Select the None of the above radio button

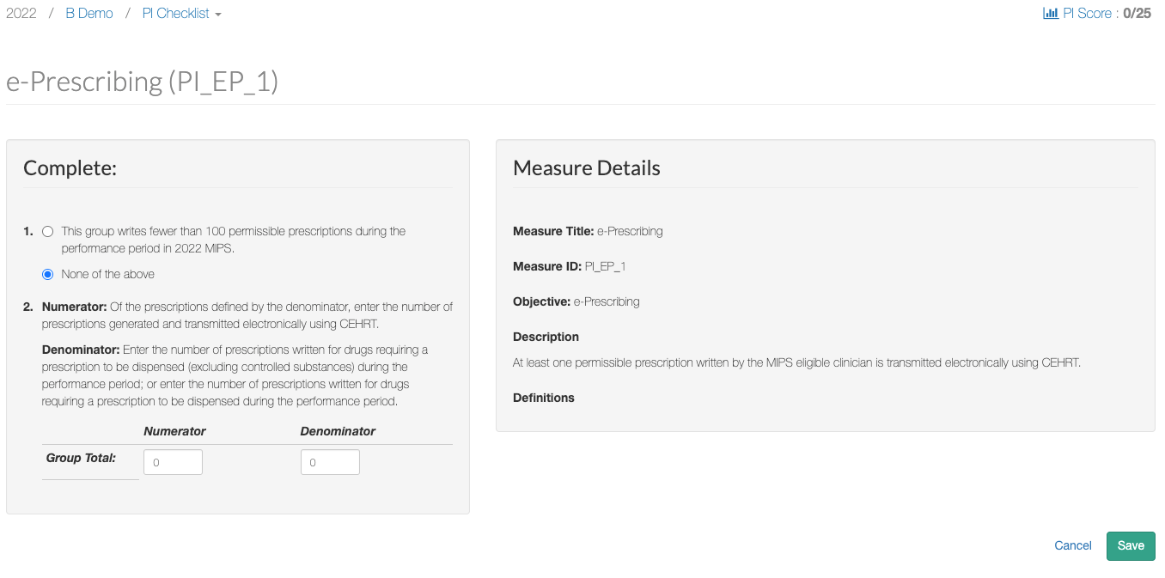(x=48, y=275)
